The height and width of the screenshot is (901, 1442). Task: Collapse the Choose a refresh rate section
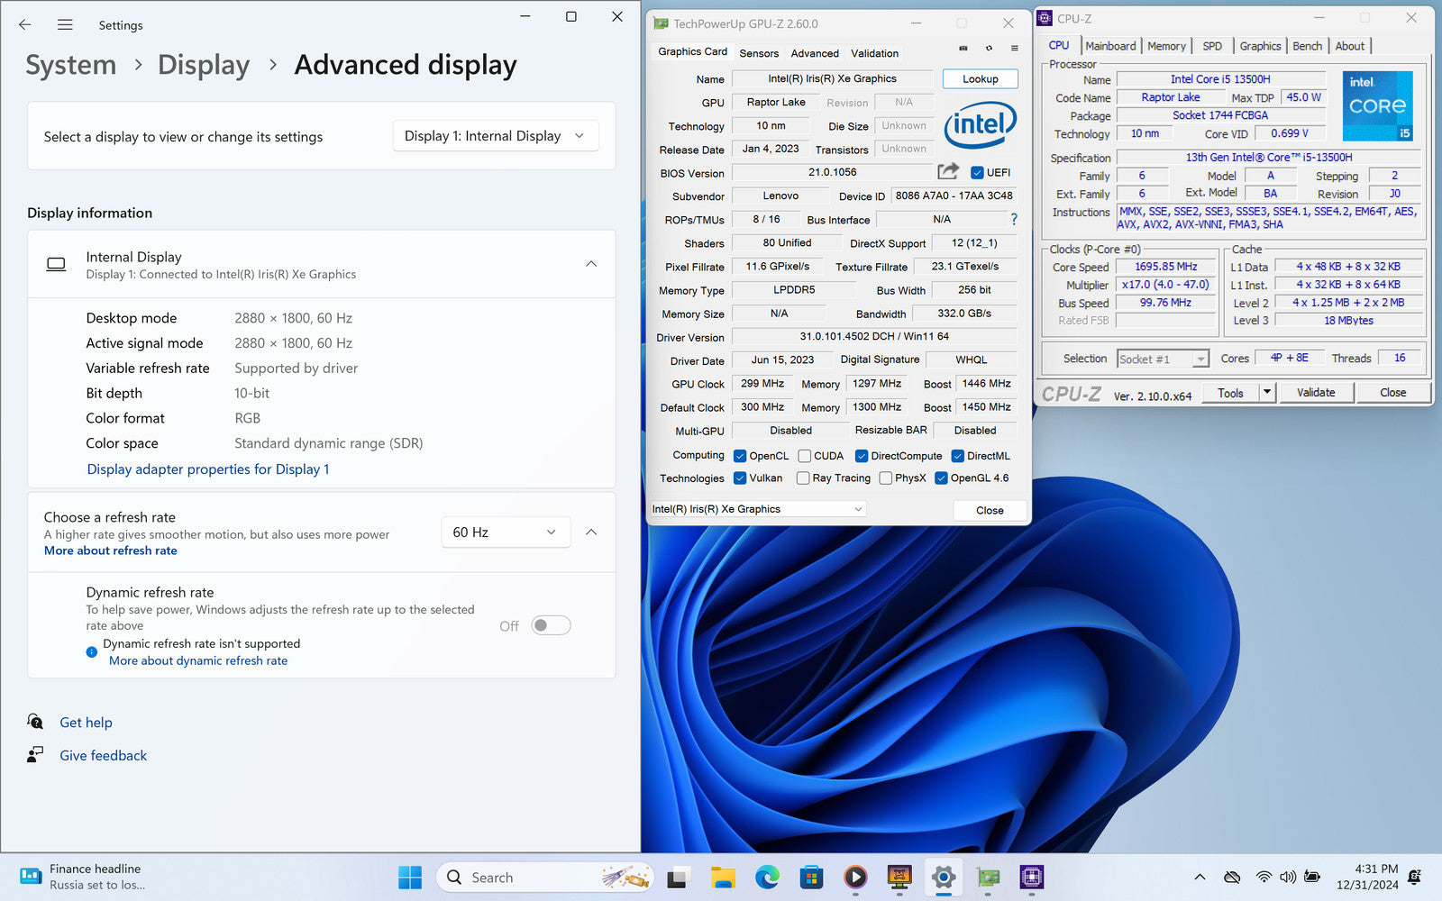pyautogui.click(x=591, y=532)
